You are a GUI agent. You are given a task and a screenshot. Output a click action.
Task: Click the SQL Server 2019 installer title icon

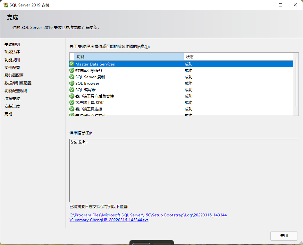pyautogui.click(x=5, y=5)
